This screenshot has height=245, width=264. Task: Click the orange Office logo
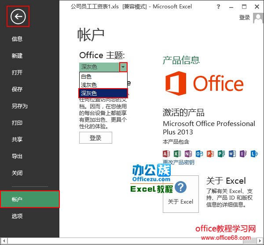pyautogui.click(x=205, y=83)
